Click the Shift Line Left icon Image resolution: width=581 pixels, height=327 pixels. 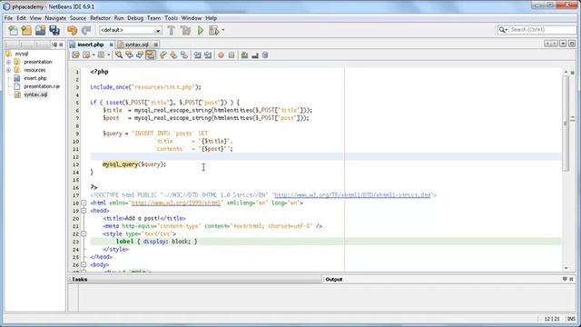click(x=198, y=55)
